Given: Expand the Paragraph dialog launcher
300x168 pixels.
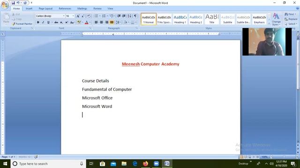Looking at the screenshot, I should (x=136, y=28).
